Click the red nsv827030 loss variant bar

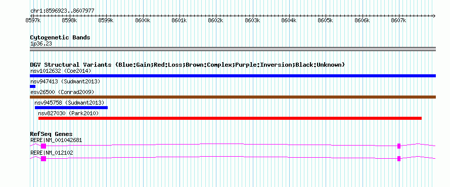coord(230,118)
